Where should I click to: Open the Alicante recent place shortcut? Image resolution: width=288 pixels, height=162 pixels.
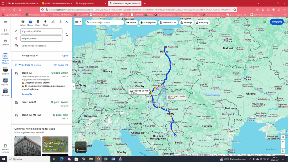5,92
